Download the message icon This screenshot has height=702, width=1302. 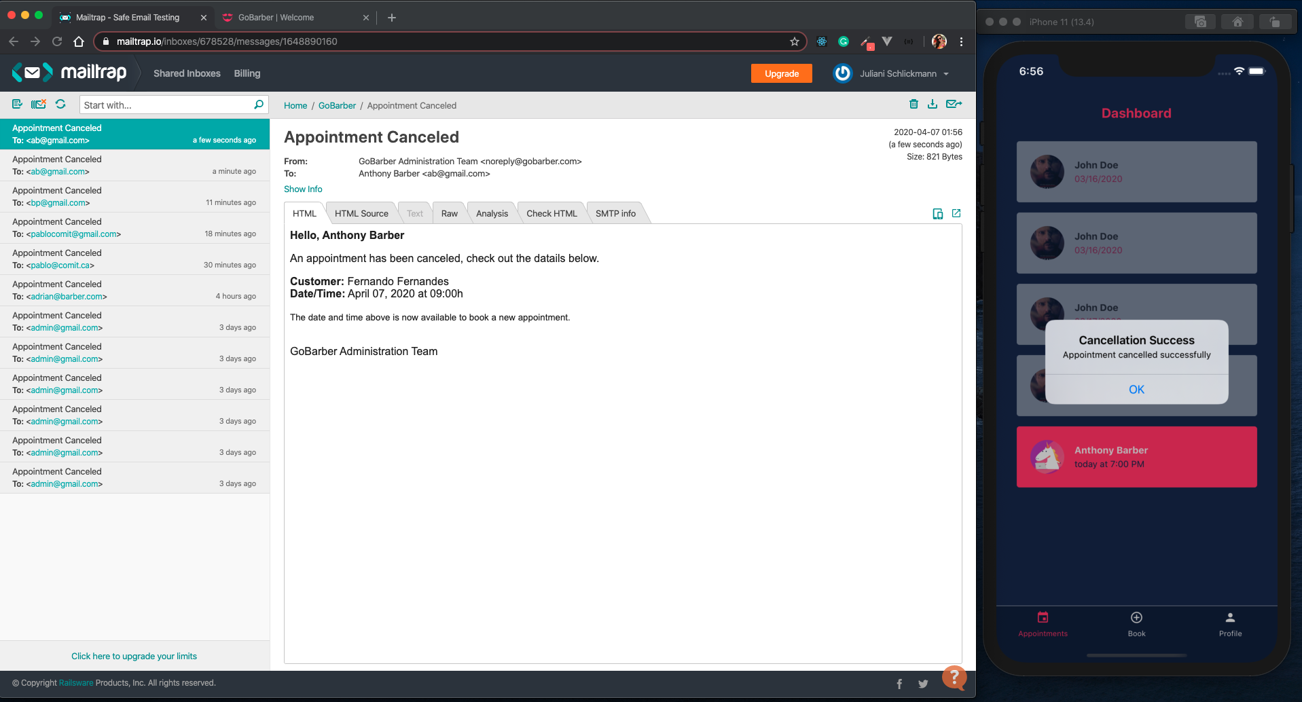(933, 104)
